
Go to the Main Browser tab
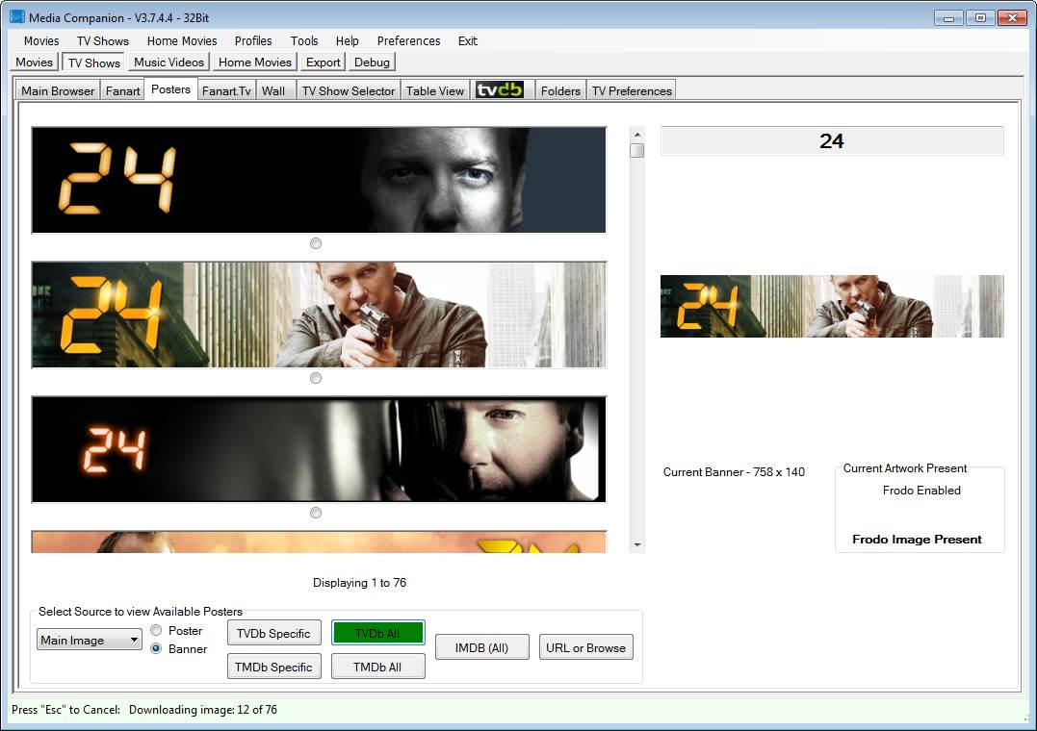click(58, 90)
